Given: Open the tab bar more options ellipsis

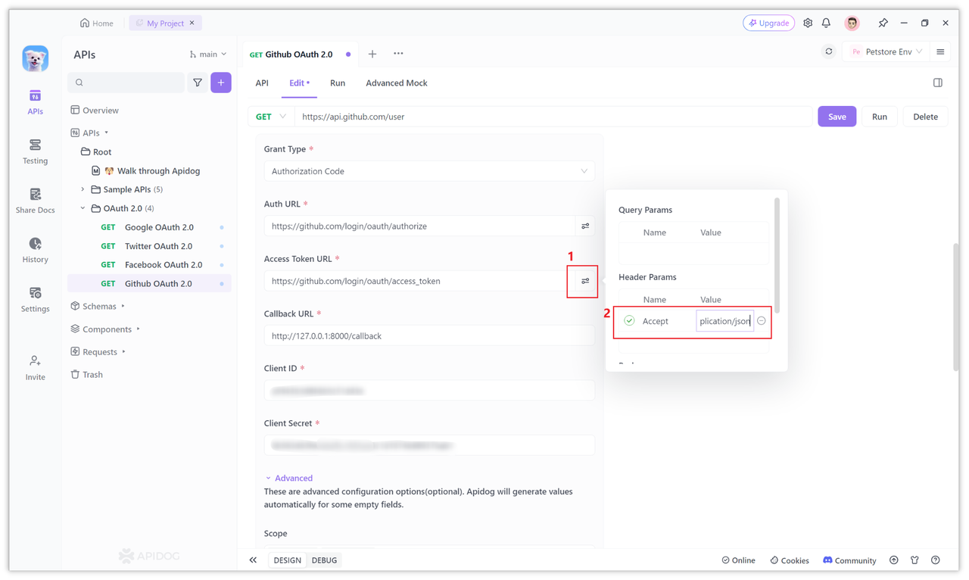Looking at the screenshot, I should point(398,54).
